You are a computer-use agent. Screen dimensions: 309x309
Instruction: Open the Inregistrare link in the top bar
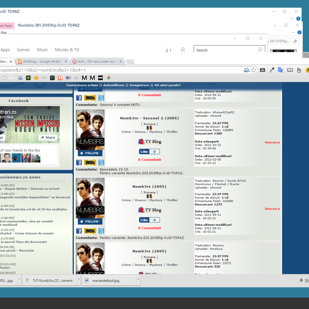(x=139, y=85)
